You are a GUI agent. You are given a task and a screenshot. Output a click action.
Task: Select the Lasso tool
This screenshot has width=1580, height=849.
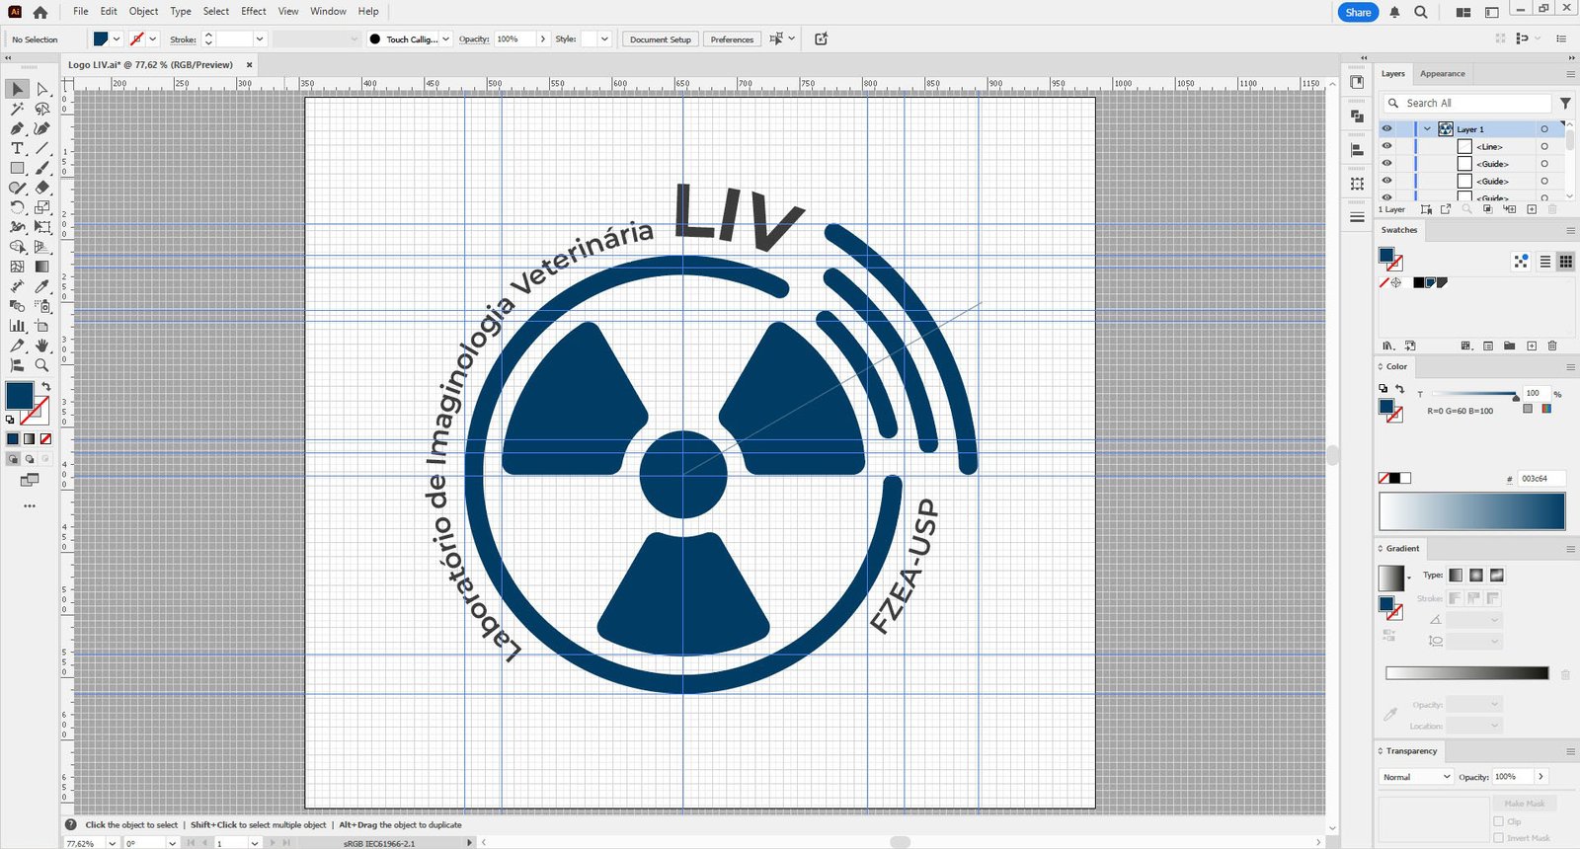point(41,109)
